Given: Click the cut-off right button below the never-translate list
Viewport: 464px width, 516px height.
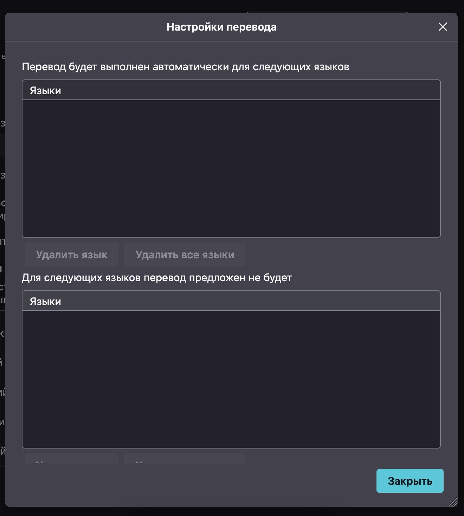Looking at the screenshot, I should pyautogui.click(x=185, y=459).
